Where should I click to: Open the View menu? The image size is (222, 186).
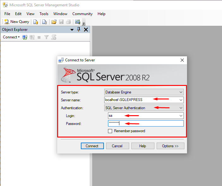tap(30, 14)
